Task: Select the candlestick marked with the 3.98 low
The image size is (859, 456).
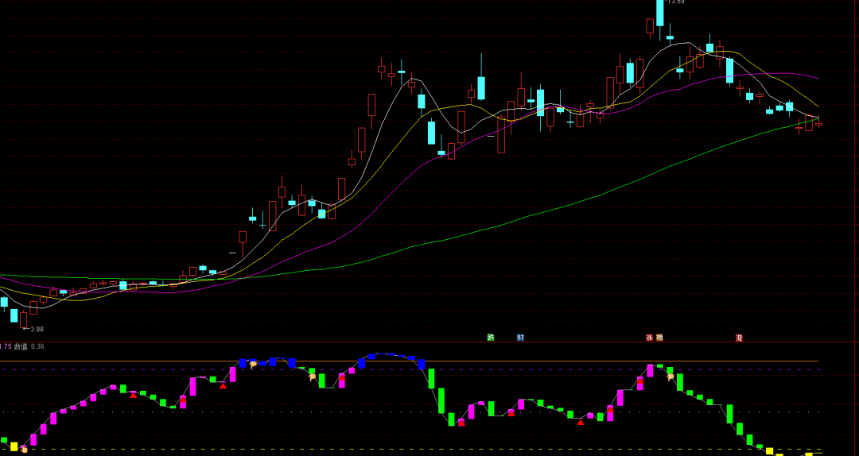Action: click(24, 319)
